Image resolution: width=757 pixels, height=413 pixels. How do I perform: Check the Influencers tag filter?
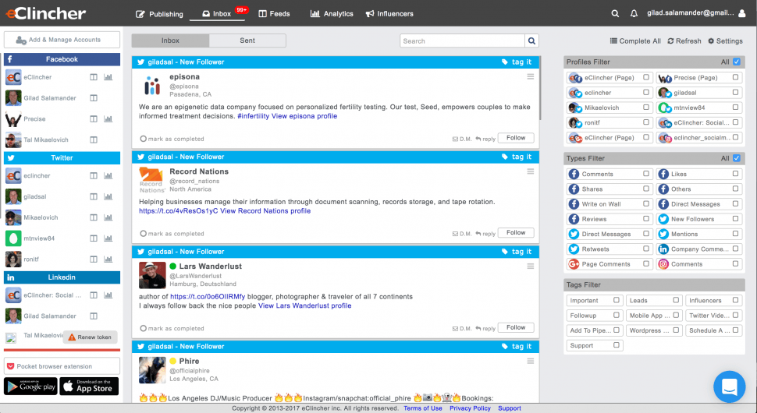735,300
